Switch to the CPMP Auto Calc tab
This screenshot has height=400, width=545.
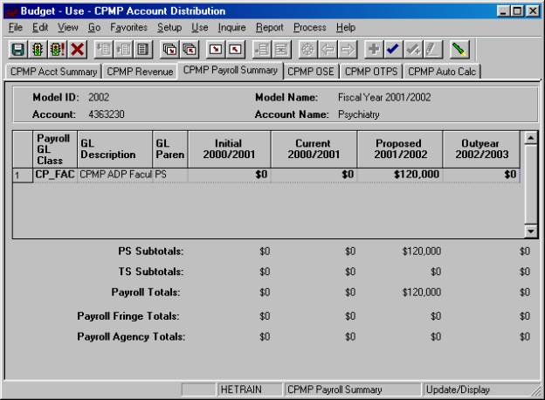(x=444, y=71)
